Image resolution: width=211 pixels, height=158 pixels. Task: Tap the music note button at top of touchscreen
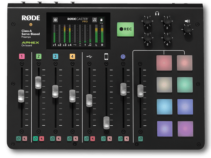coord(95,20)
